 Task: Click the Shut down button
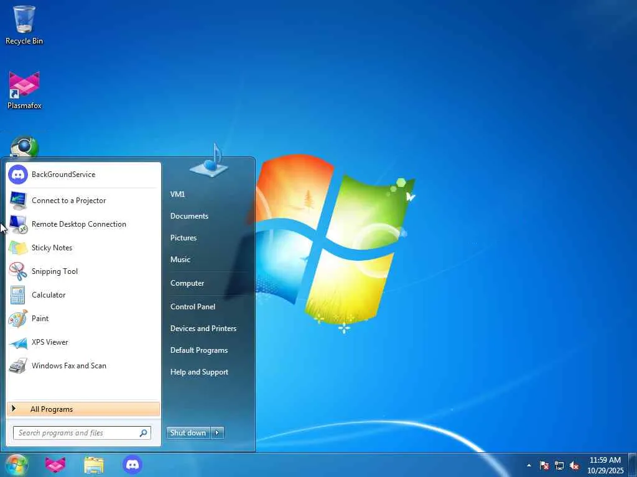tap(188, 433)
